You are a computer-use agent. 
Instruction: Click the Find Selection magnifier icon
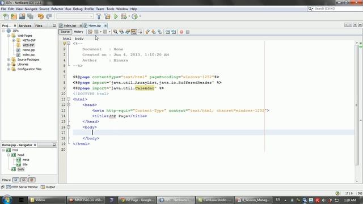pos(115,32)
